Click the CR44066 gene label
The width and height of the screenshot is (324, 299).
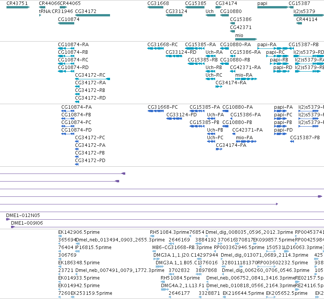(49, 3)
